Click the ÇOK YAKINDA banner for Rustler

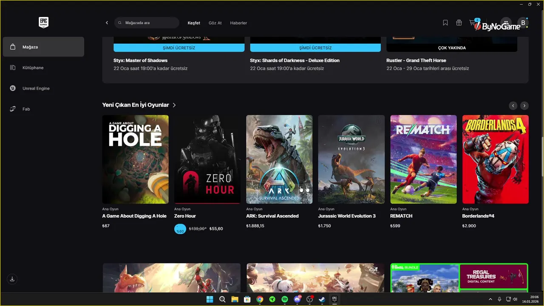(452, 48)
